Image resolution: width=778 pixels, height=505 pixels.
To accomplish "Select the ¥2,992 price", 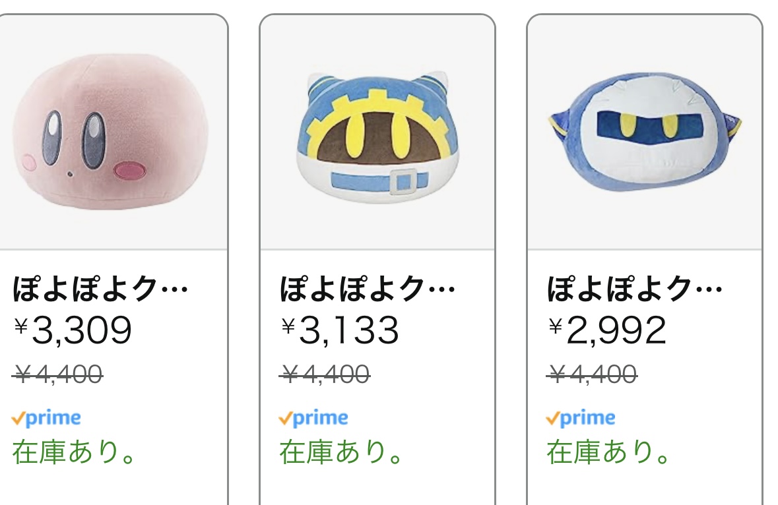I will pyautogui.click(x=608, y=330).
